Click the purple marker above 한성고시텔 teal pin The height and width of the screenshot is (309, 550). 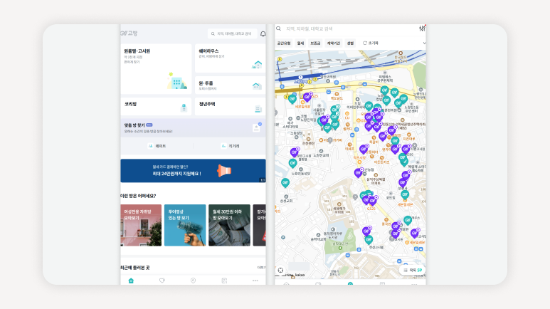pos(366,231)
